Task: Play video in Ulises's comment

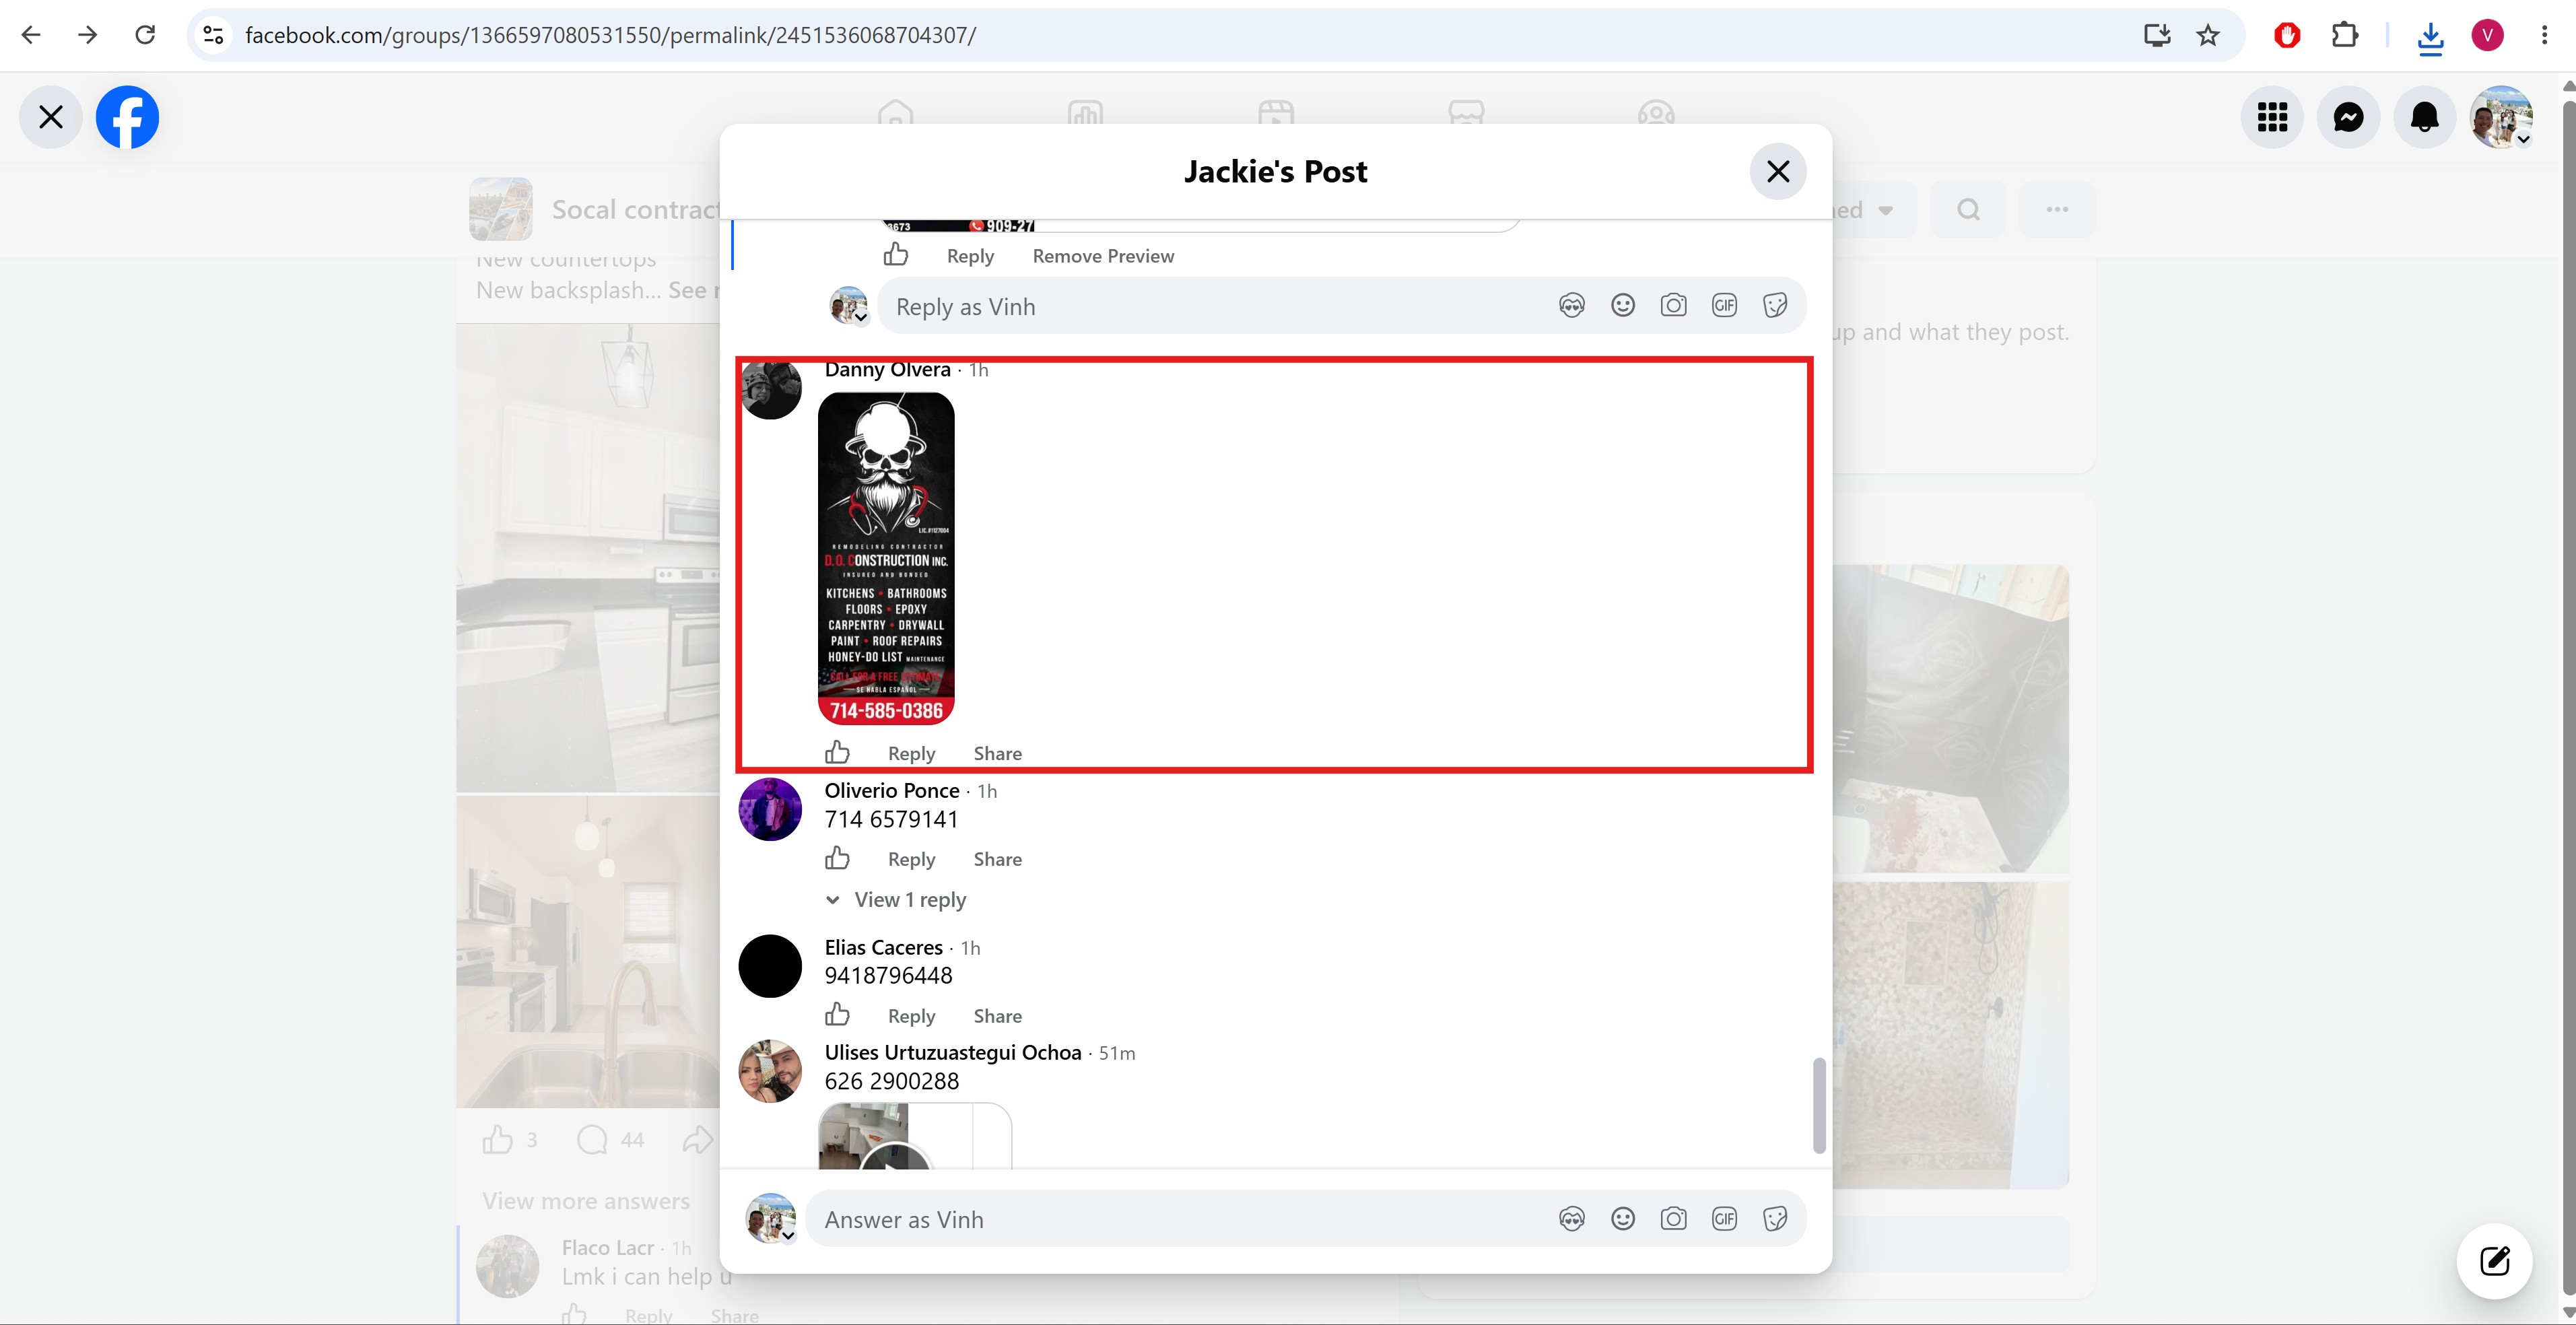Action: 896,1156
